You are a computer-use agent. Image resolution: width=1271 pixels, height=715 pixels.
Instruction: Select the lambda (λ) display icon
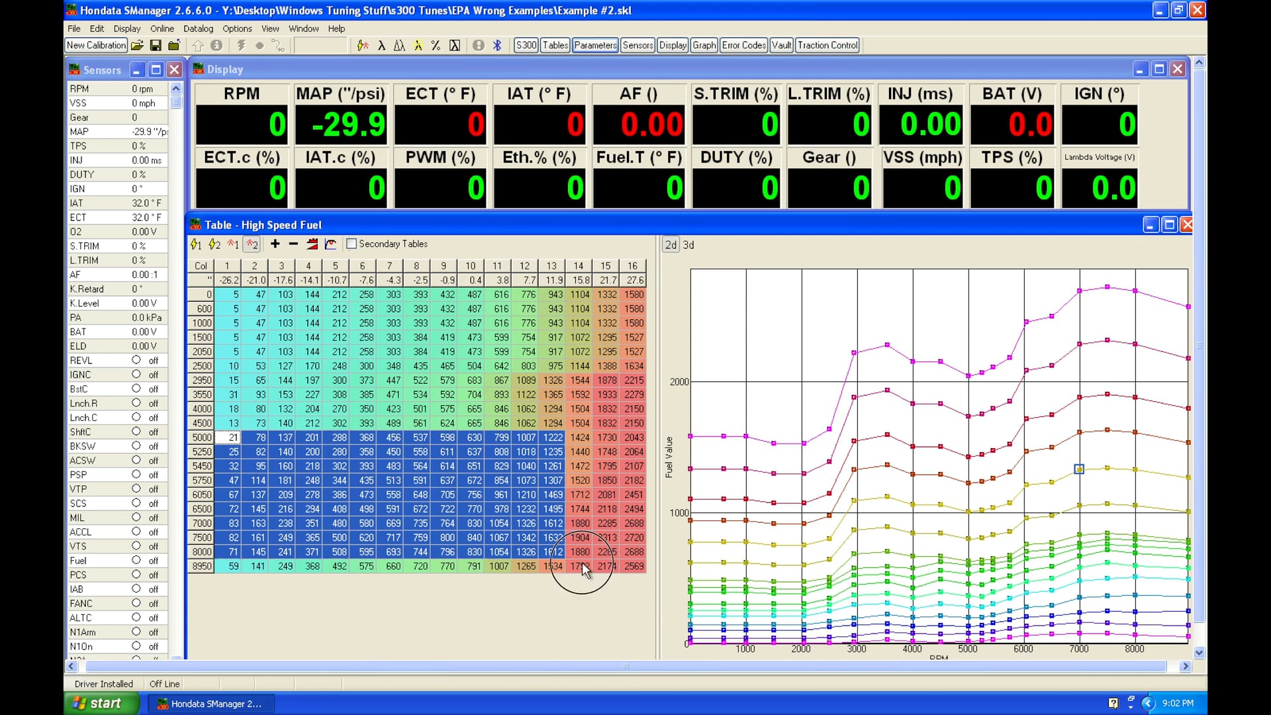(x=383, y=45)
